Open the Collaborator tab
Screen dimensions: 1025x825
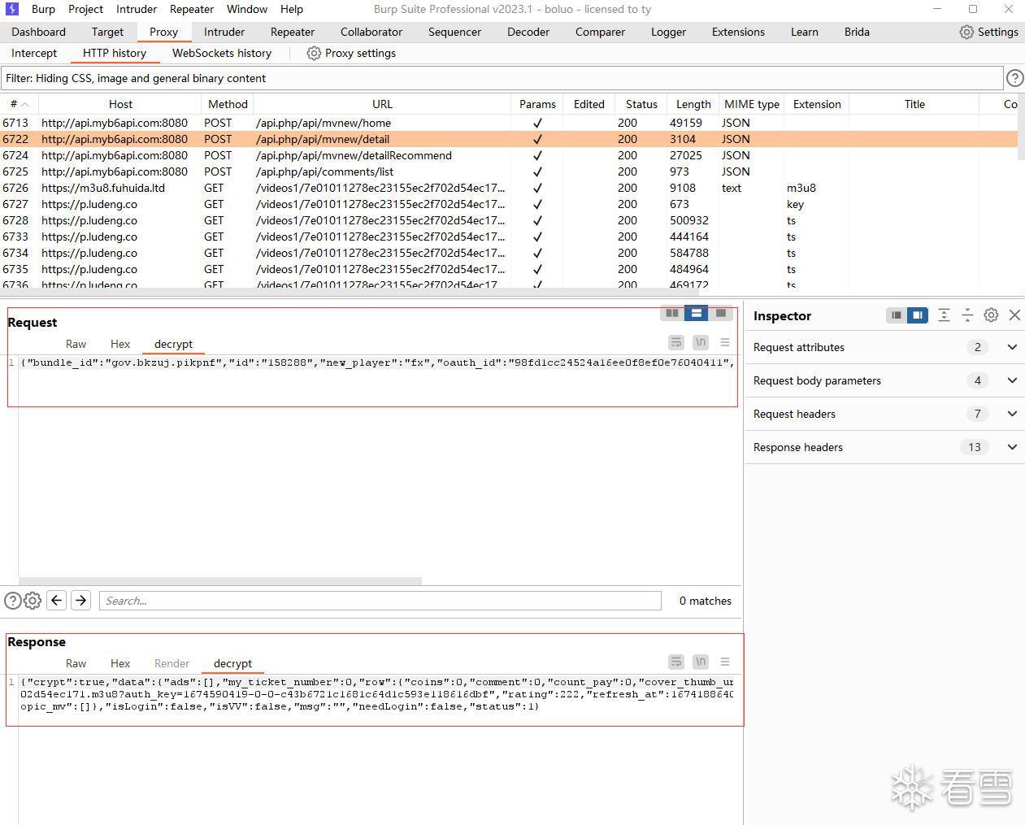[x=371, y=32]
